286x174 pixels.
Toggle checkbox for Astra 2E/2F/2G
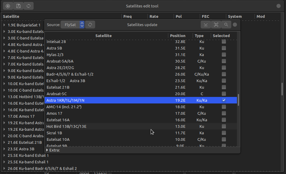tap(224, 68)
